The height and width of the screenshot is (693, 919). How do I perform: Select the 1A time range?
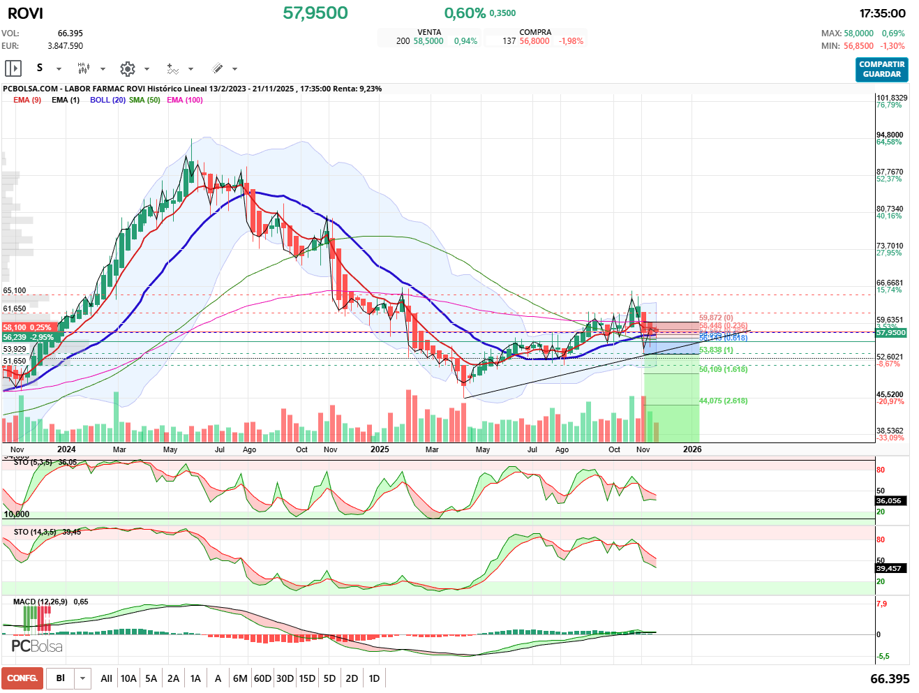195,678
